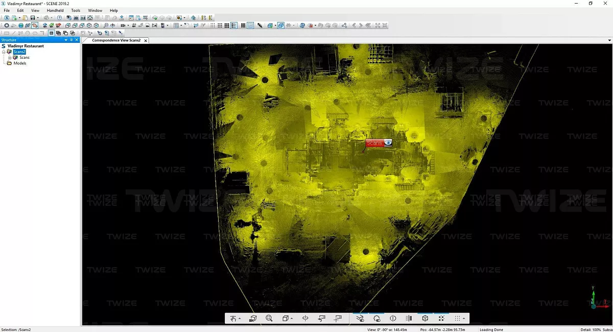Switch to Correspondence View Scans2 tab

pos(116,40)
